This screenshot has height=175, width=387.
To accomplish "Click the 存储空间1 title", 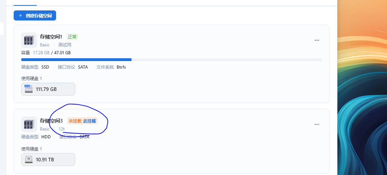I will click(51, 37).
